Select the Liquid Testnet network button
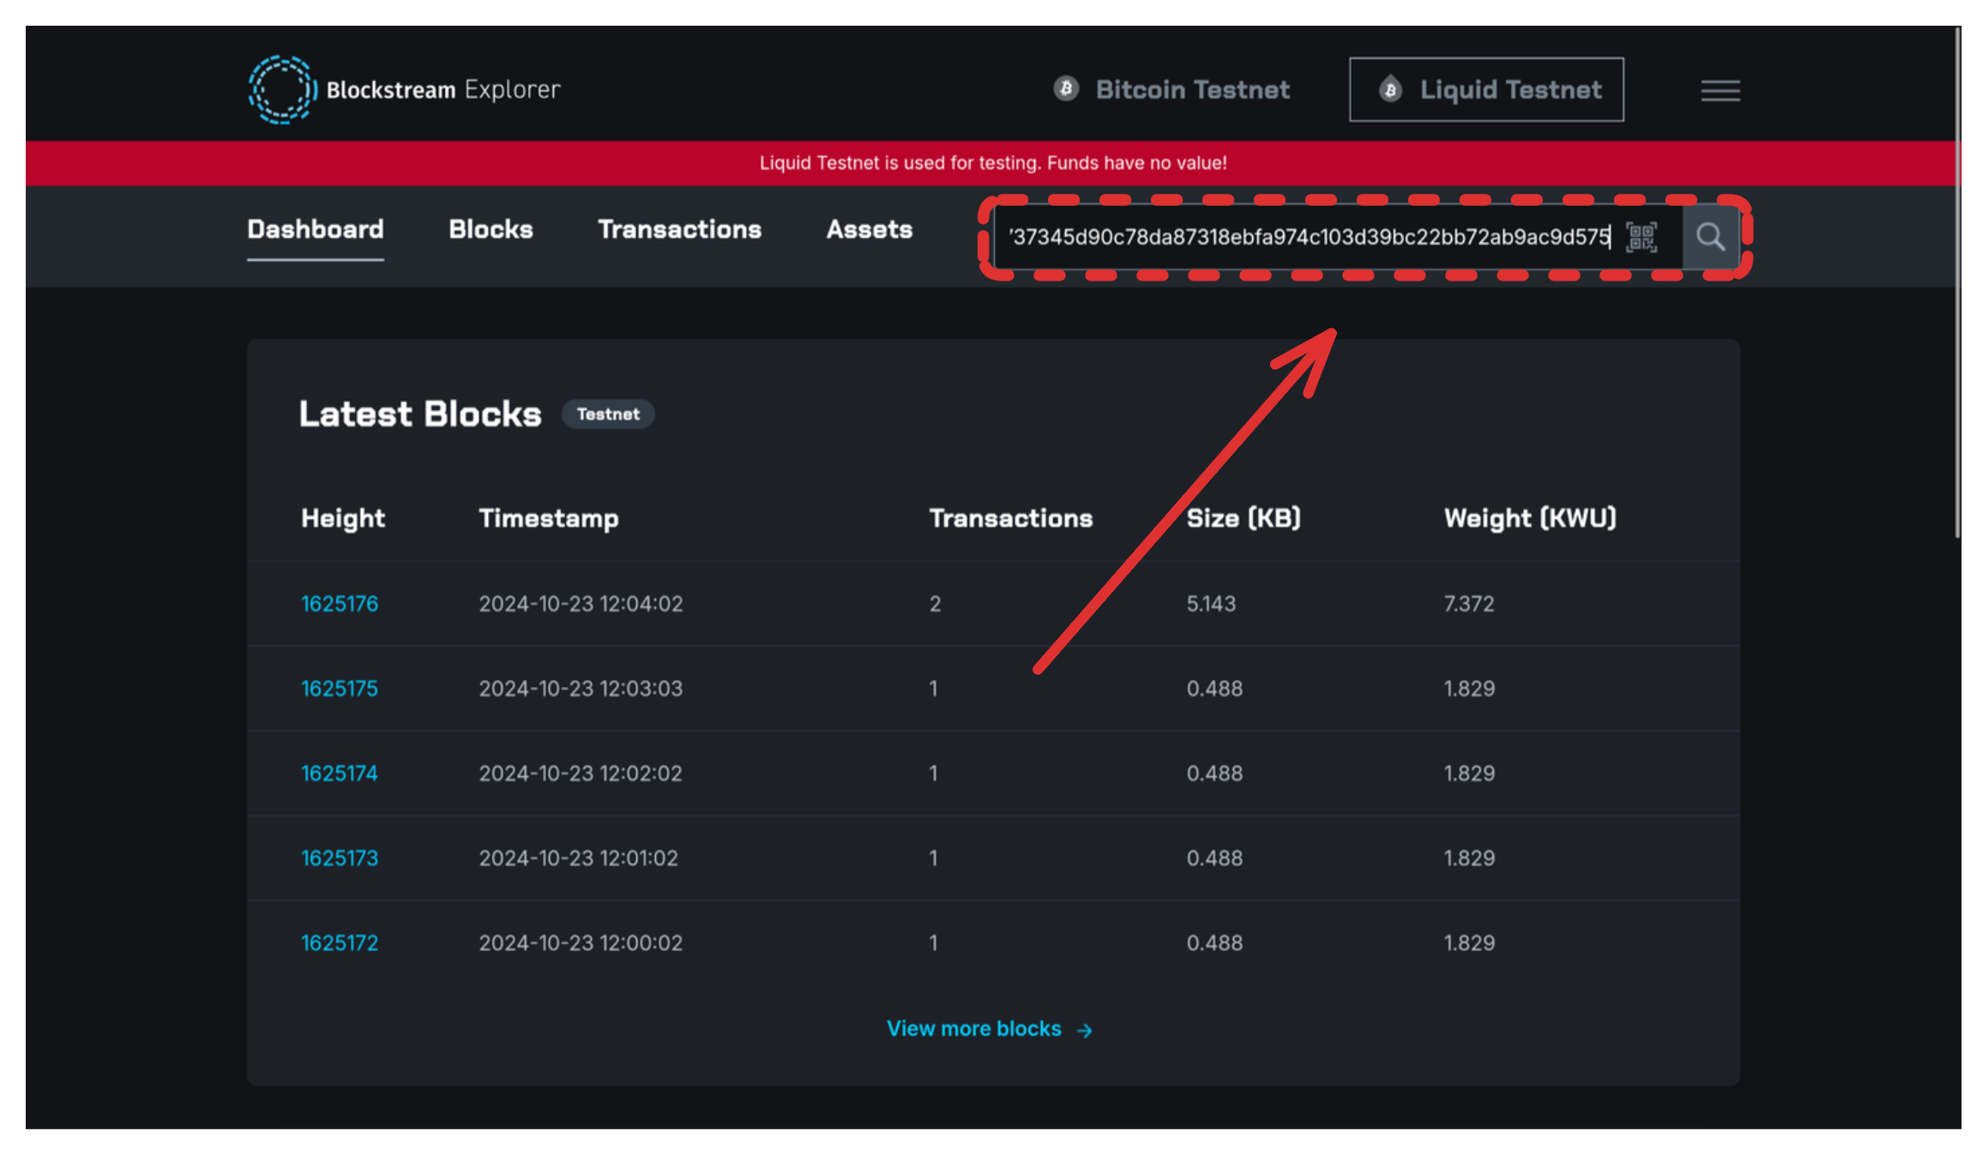Screen dimensions: 1987x1155 coord(1485,89)
